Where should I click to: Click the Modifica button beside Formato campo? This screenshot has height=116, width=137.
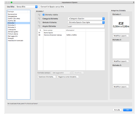pos(78,73)
